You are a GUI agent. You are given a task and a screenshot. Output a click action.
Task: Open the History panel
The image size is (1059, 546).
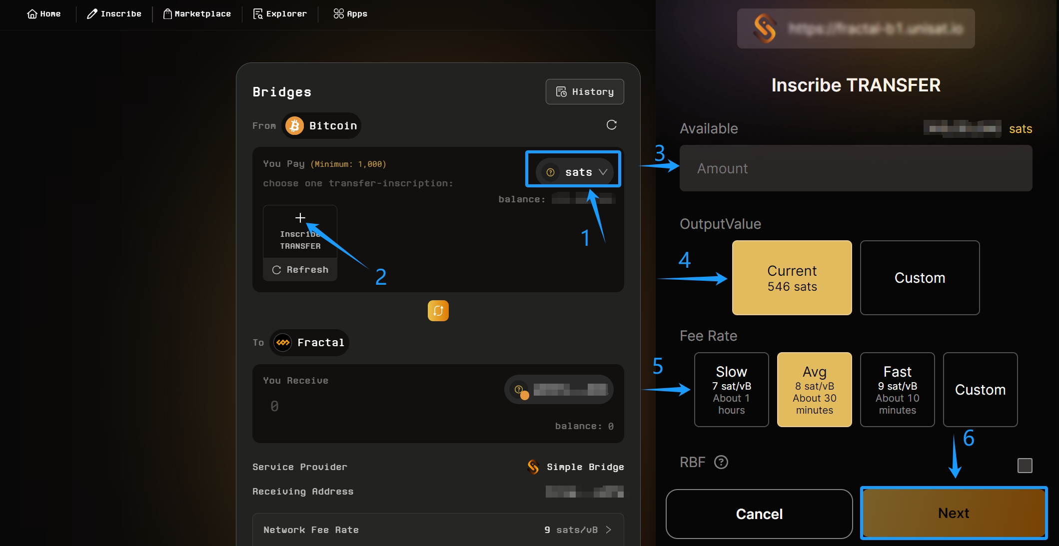coord(584,92)
